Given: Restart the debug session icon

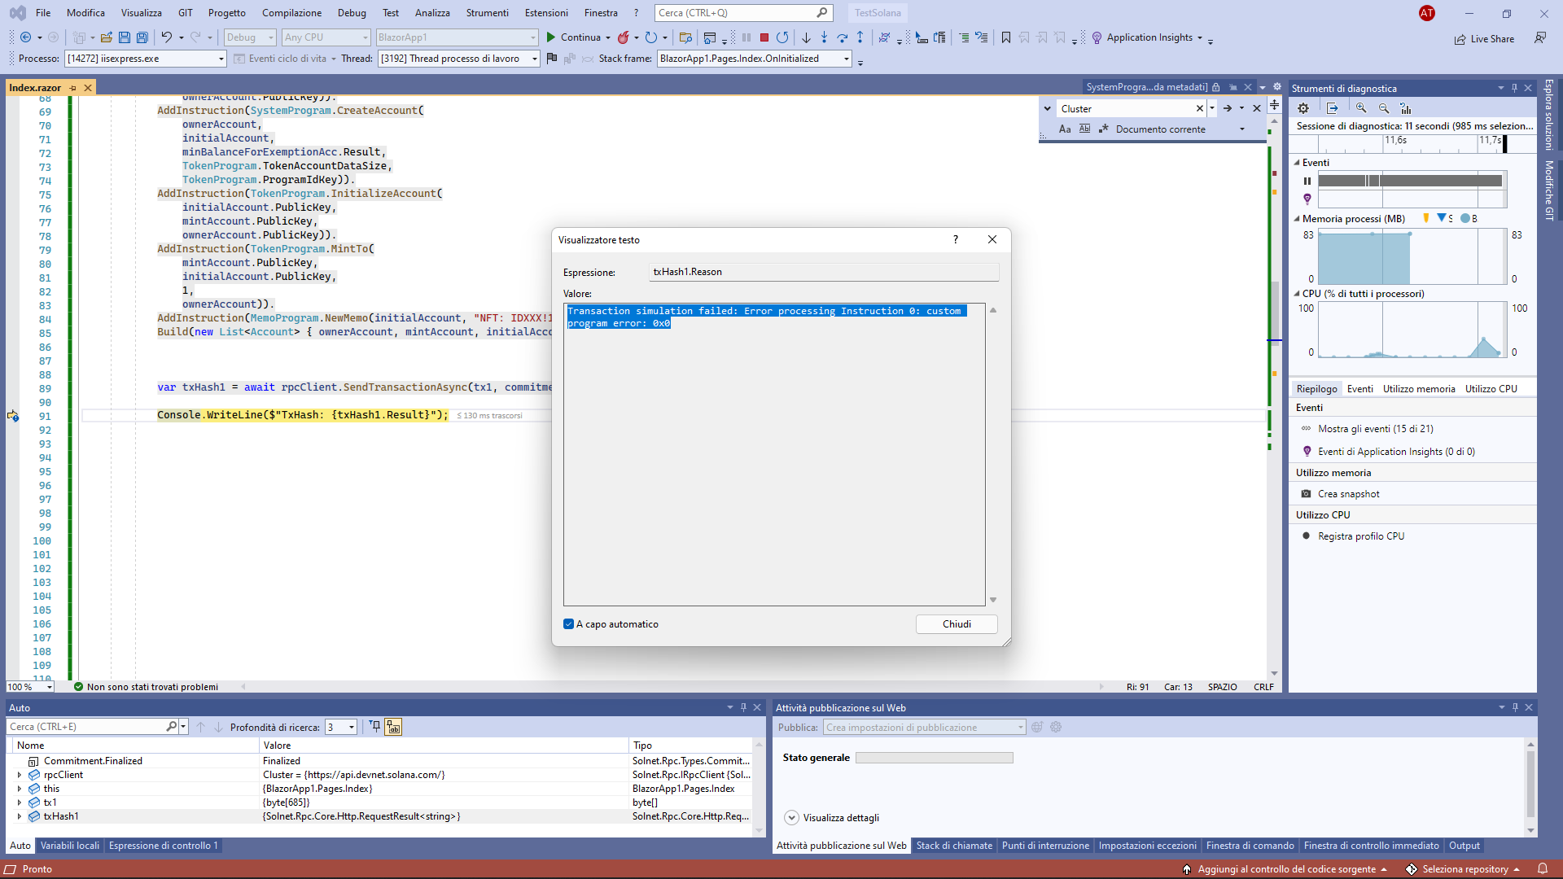Looking at the screenshot, I should tap(782, 37).
